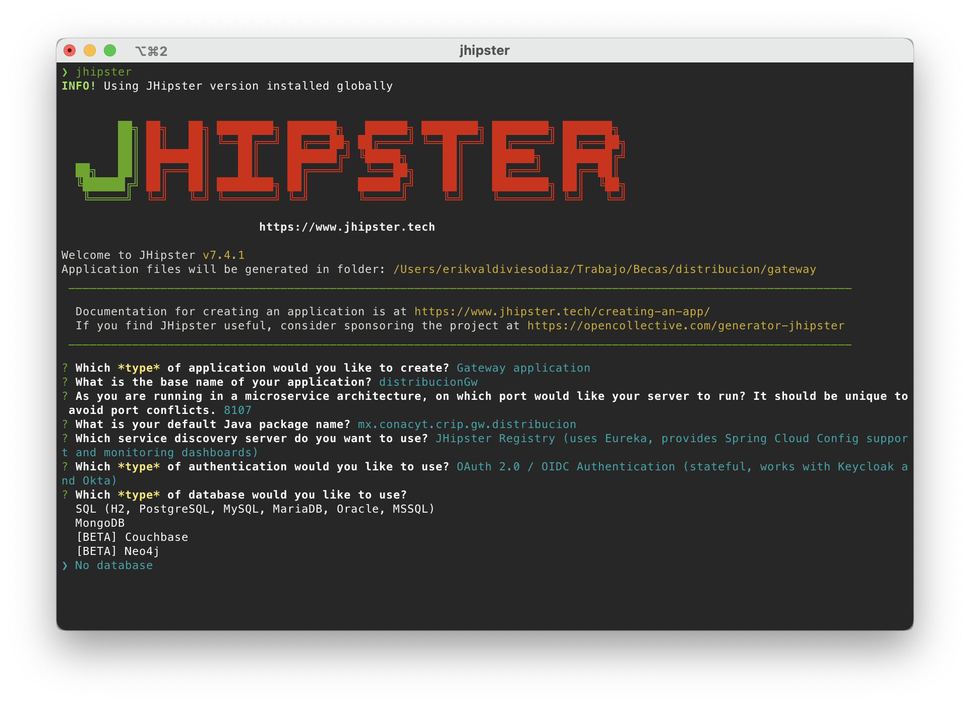Select the No database option
This screenshot has width=970, height=705.
pos(114,566)
